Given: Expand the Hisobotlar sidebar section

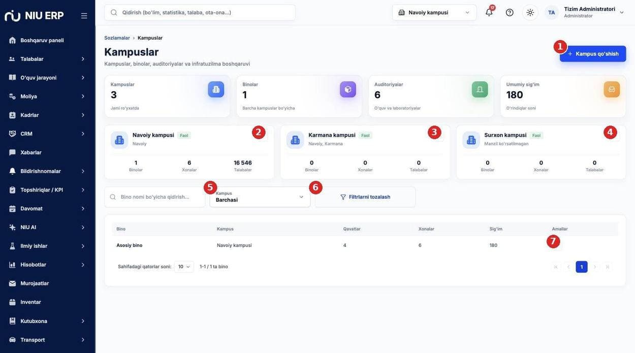Looking at the screenshot, I should (x=48, y=265).
